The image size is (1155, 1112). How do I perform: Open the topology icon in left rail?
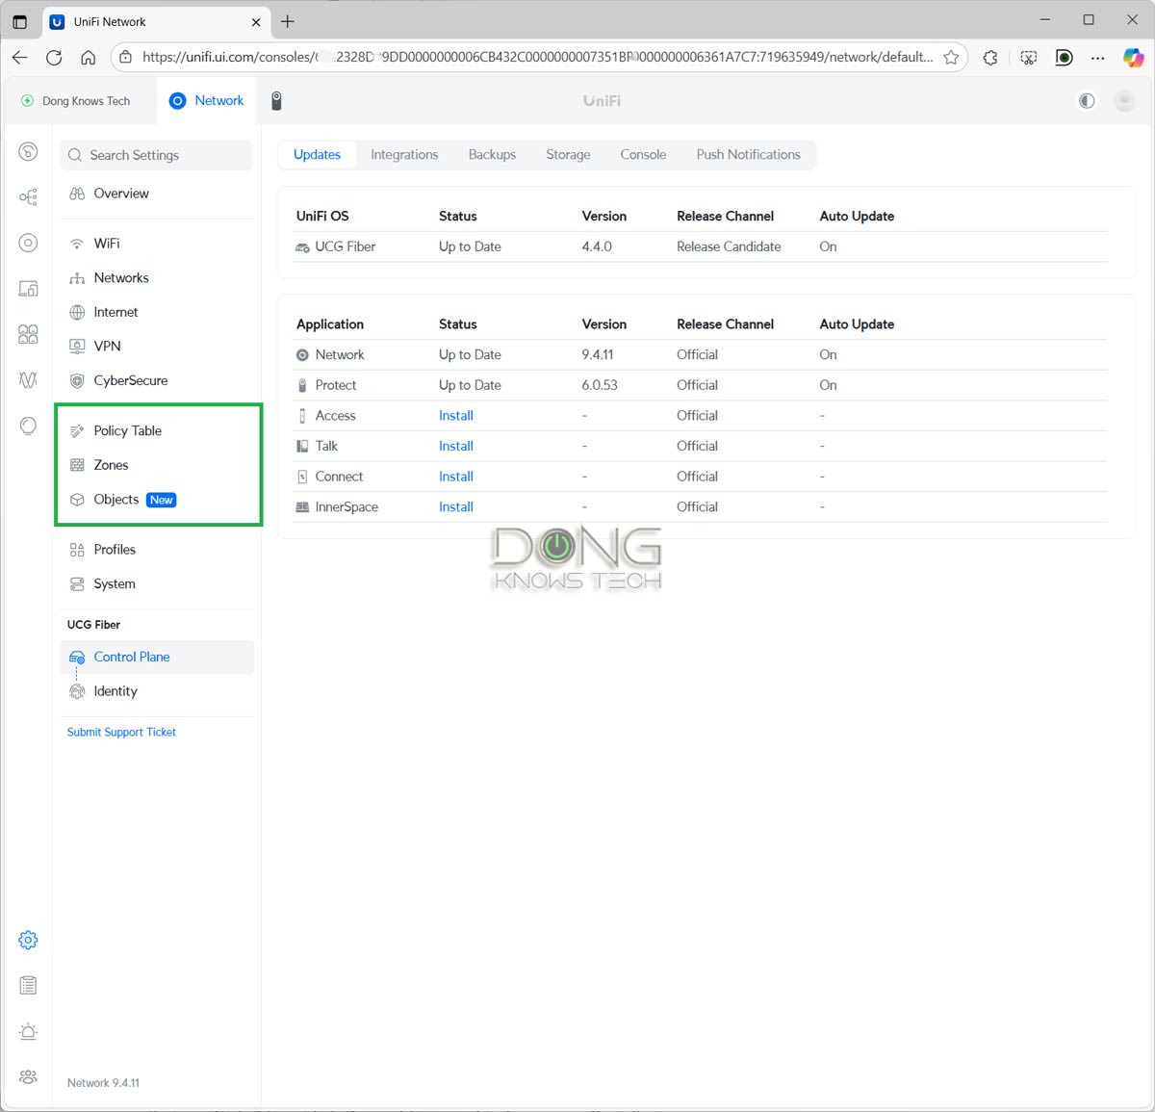[x=29, y=197]
